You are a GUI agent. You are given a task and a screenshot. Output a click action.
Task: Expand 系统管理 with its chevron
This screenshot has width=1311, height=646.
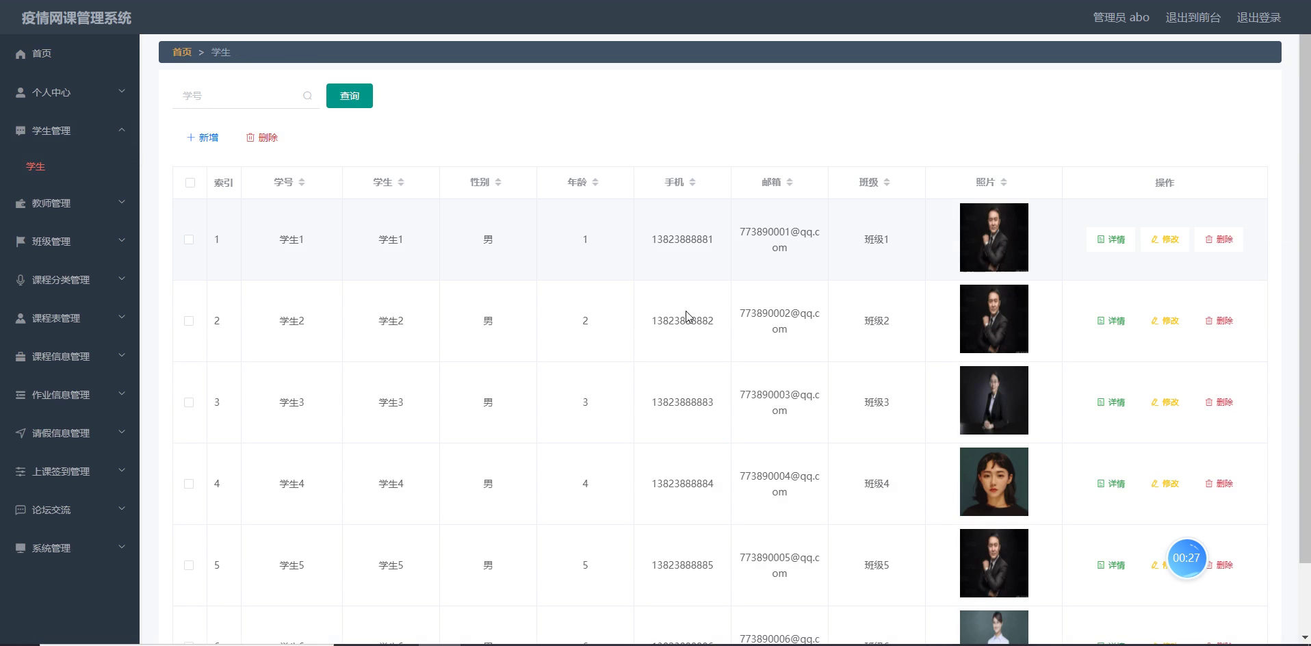pos(122,547)
